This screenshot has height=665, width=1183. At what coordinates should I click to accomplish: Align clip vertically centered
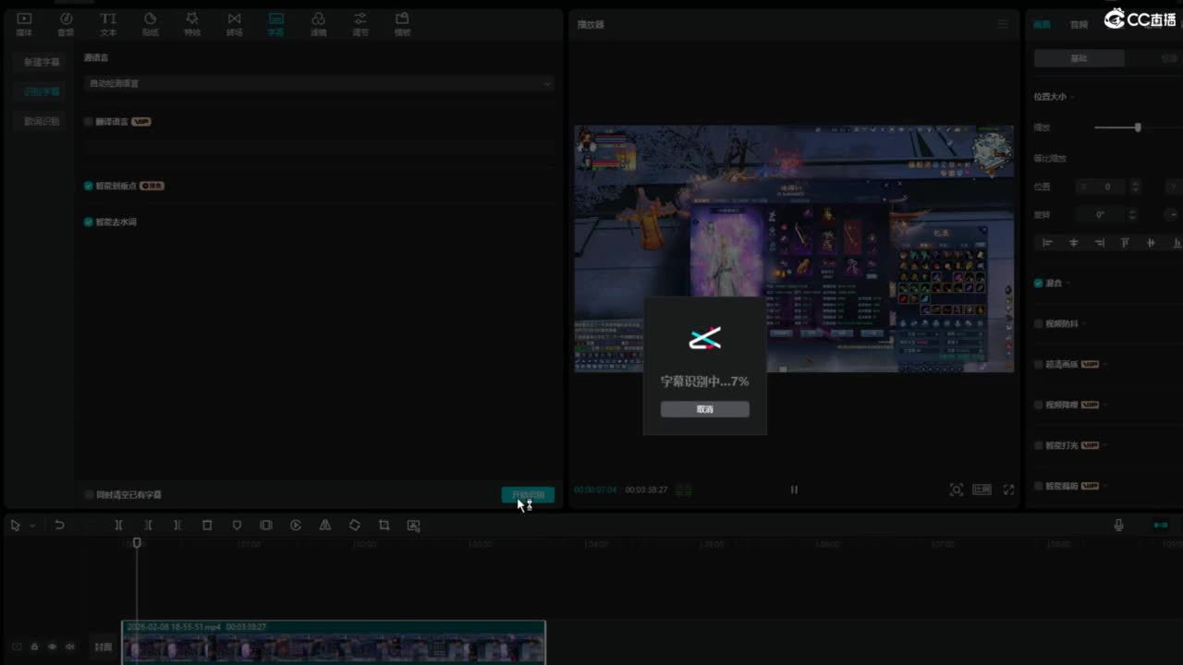point(1151,243)
